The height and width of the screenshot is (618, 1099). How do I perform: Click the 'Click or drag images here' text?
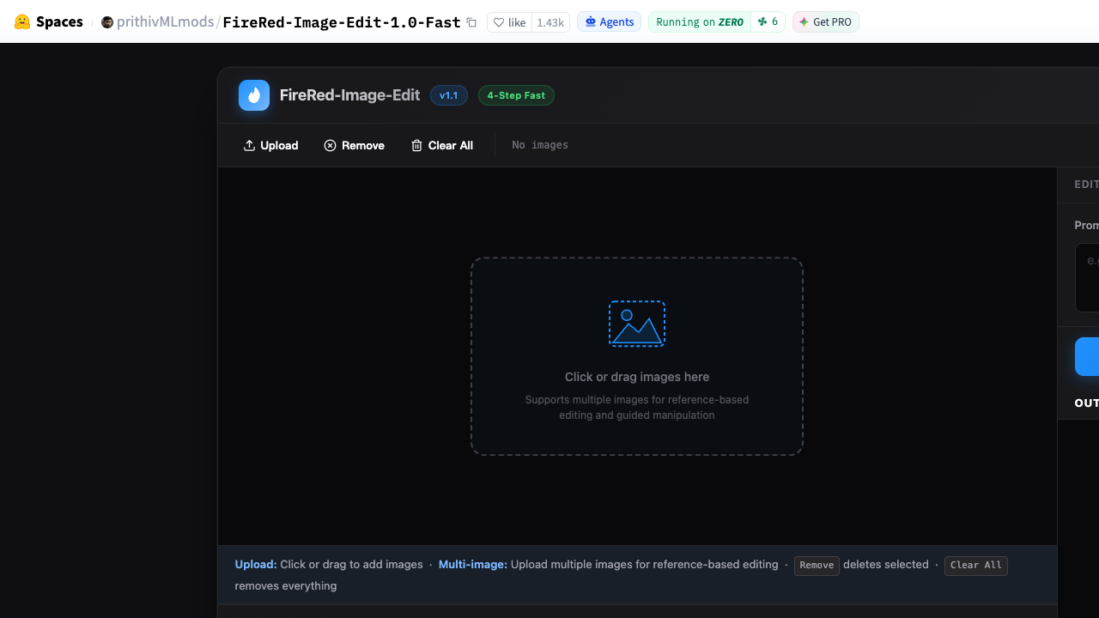tap(637, 377)
